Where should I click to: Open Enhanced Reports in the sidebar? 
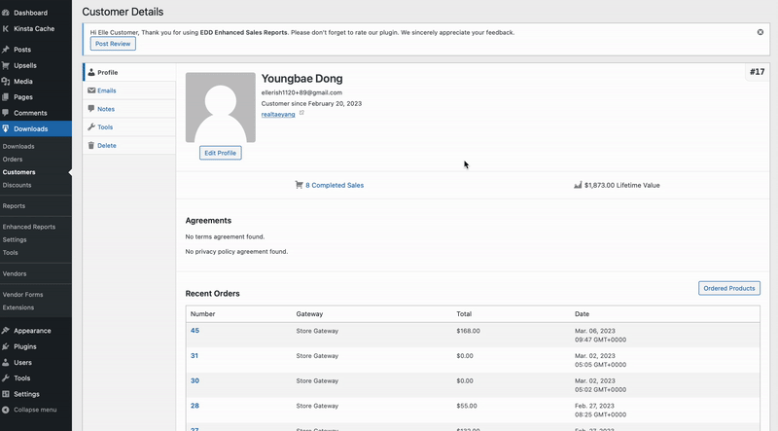(x=29, y=227)
